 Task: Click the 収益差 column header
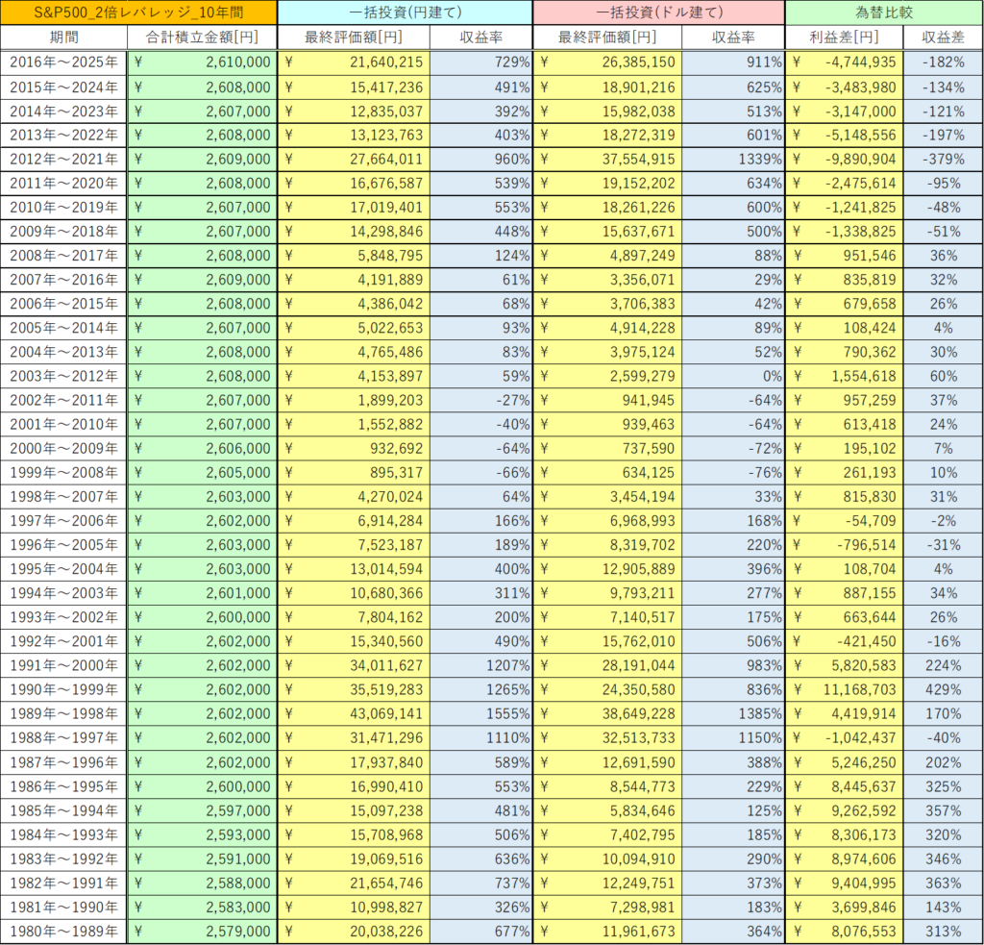point(943,37)
